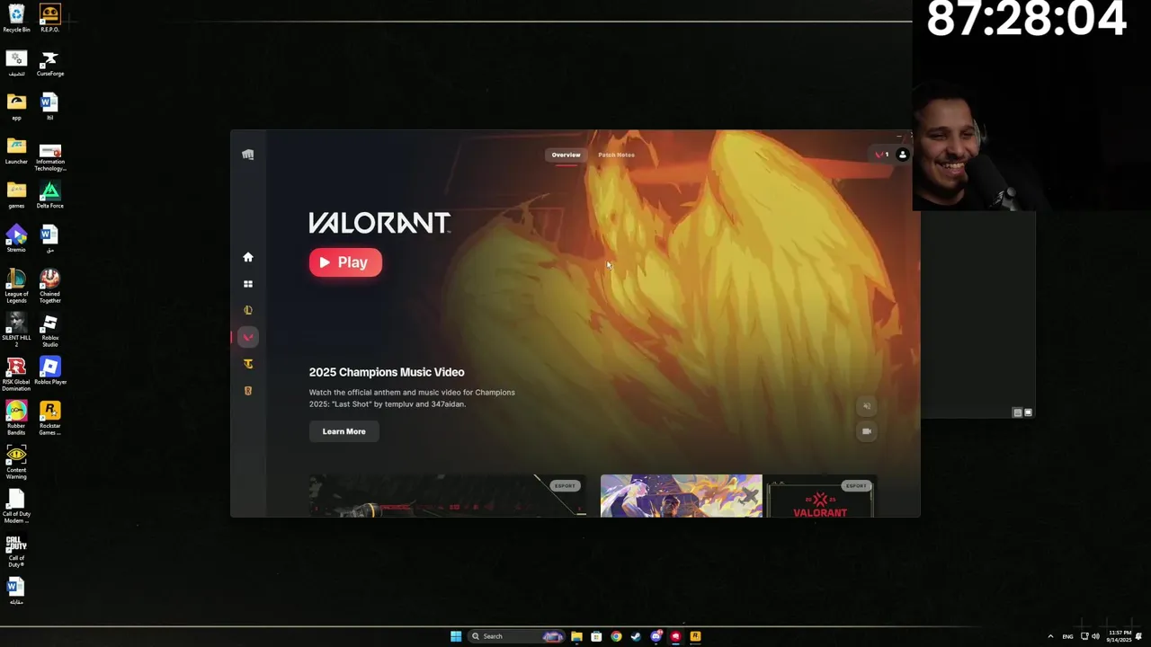Open Riot Client from the taskbar
Viewport: 1151px width, 647px height.
point(675,636)
